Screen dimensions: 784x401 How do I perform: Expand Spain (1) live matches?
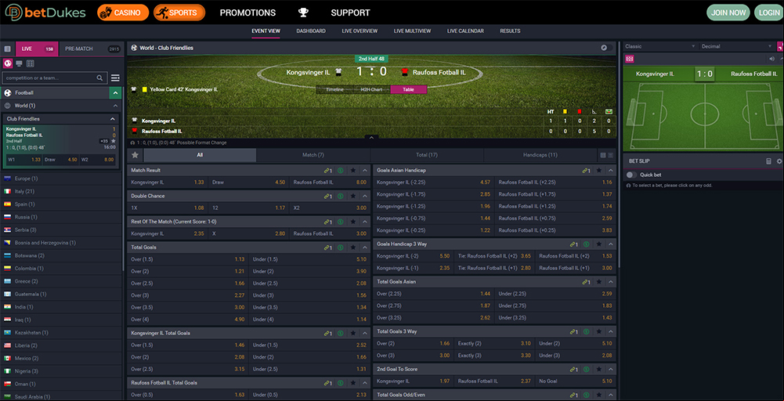(62, 204)
